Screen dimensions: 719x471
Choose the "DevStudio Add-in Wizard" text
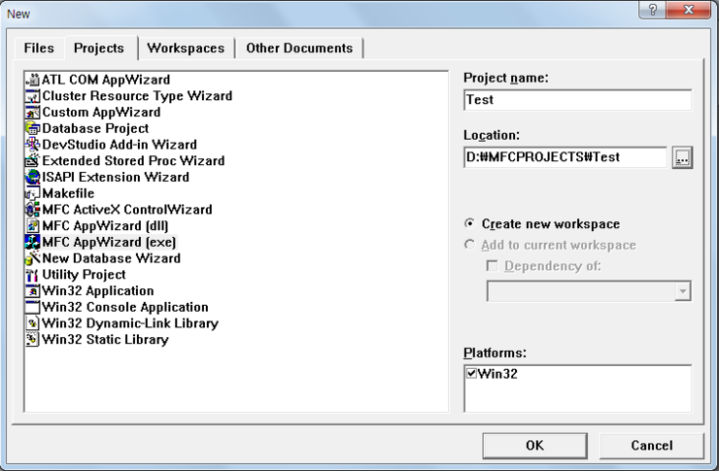pos(120,145)
